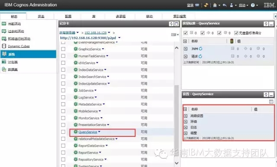277x167 pixels.
Task: Expand the JVM metrics row
Action: 186,49
